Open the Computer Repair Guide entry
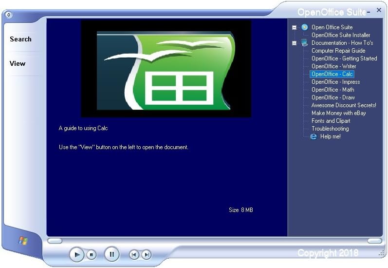The width and height of the screenshot is (388, 268). 338,51
